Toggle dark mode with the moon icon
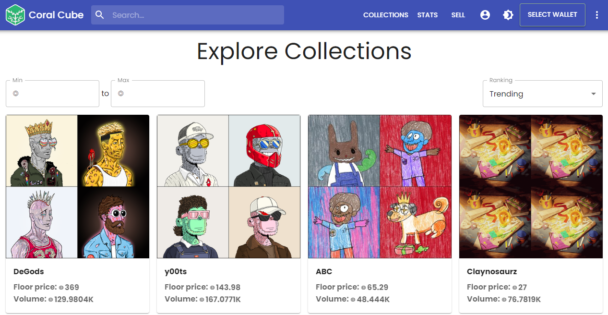The width and height of the screenshot is (608, 315). [508, 15]
